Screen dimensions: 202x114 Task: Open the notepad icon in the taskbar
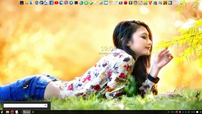coord(17,112)
